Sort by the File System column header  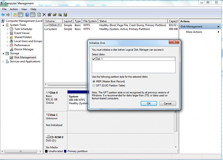point(90,21)
